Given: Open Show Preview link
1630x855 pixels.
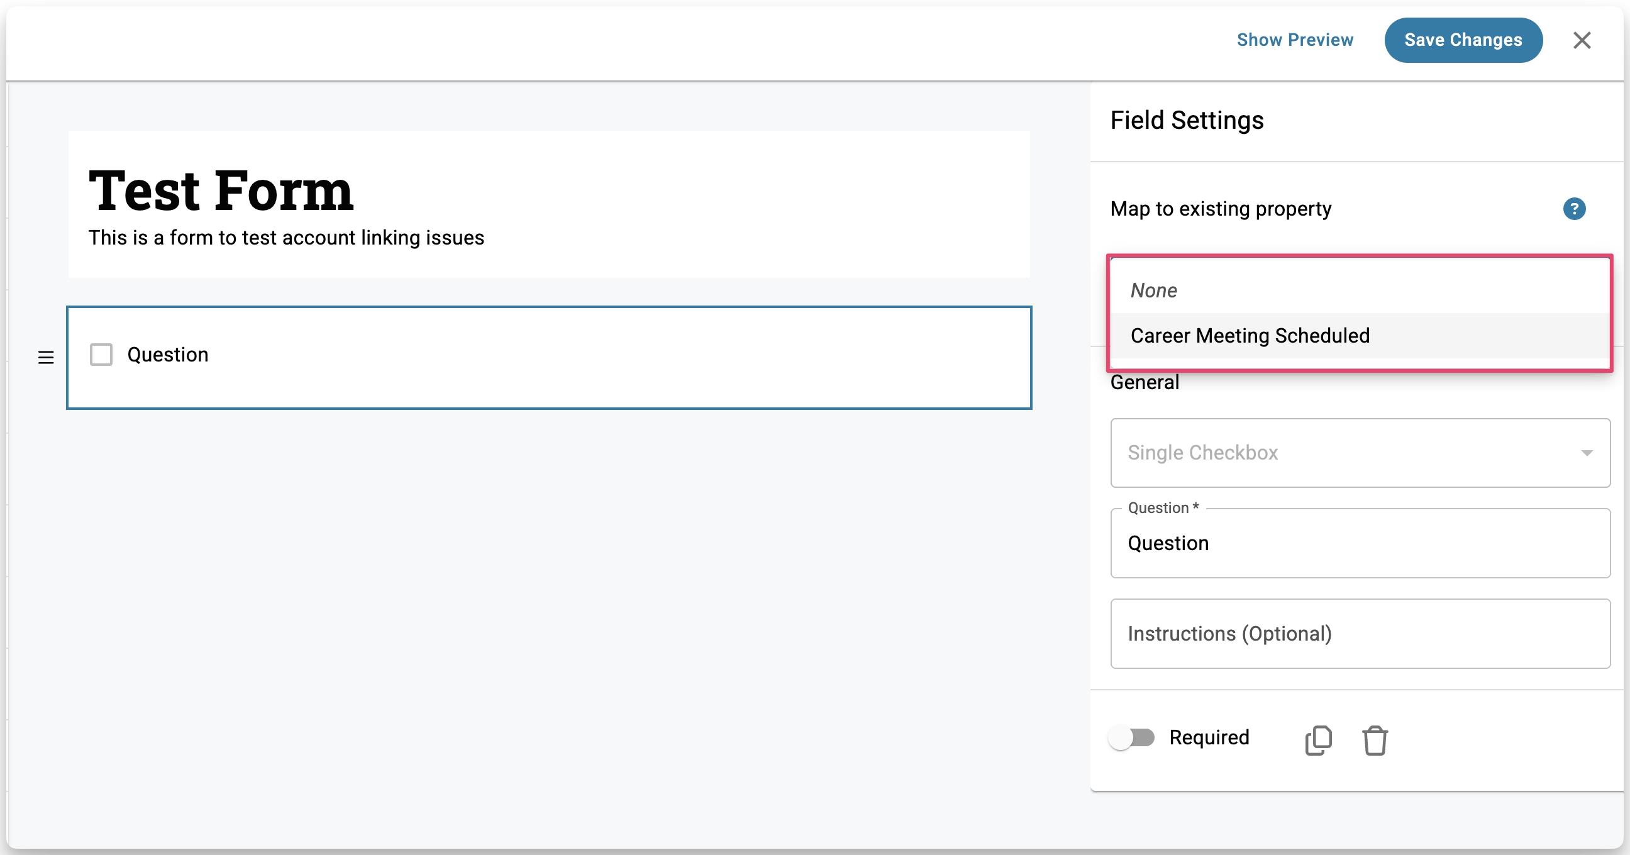Looking at the screenshot, I should click(1294, 40).
